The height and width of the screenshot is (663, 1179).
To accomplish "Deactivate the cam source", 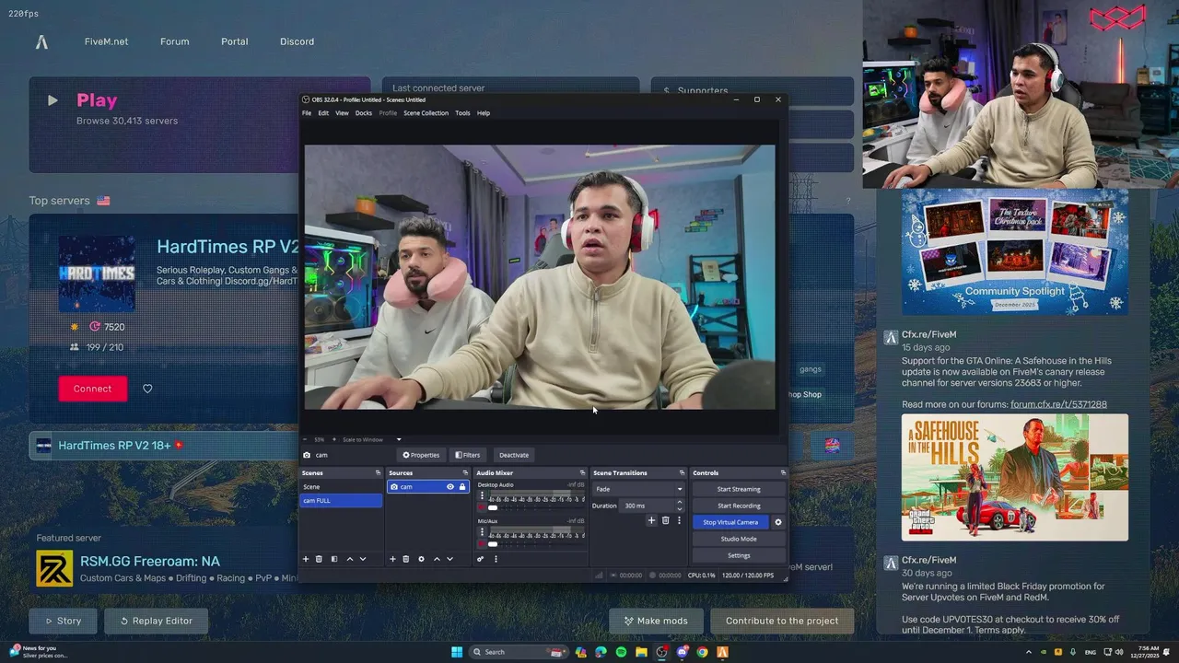I will click(514, 455).
